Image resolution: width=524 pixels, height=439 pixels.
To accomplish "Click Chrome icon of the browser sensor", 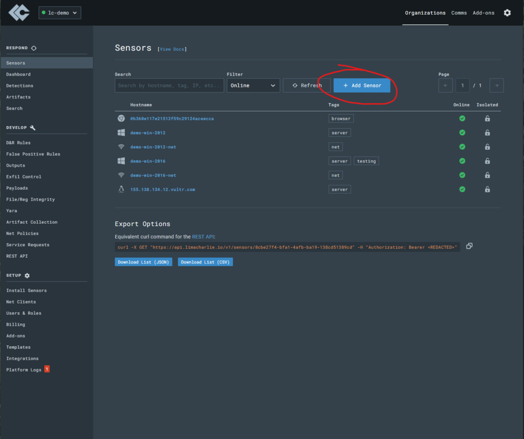I will click(121, 118).
